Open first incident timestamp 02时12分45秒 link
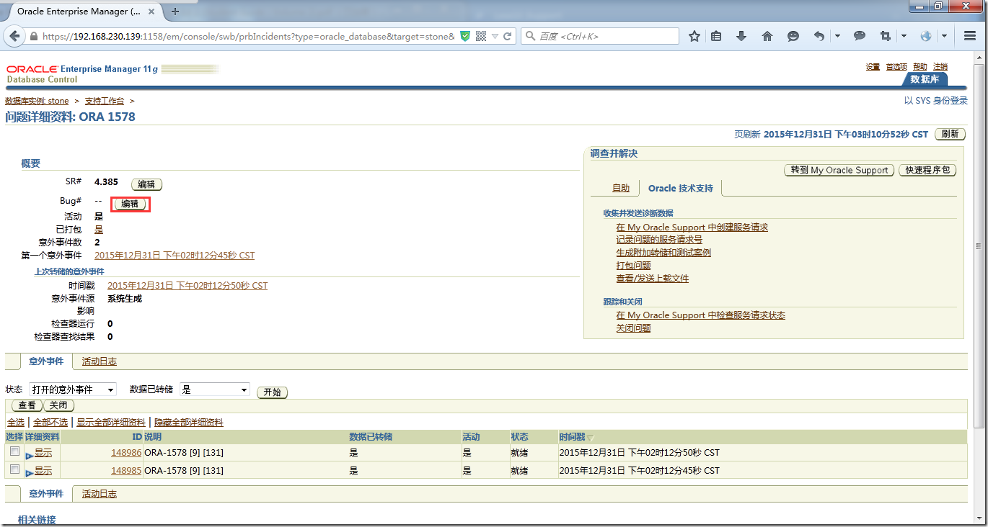988x527 pixels. pos(175,255)
